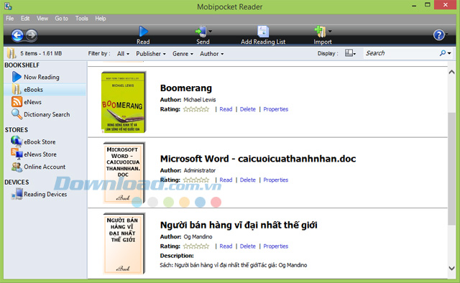Click the Add Reading List icon
Image resolution: width=460 pixels, height=283 pixels.
coord(263,32)
